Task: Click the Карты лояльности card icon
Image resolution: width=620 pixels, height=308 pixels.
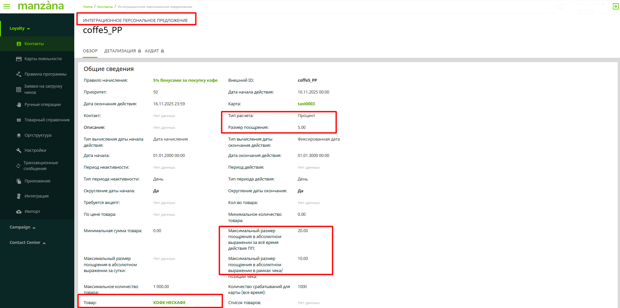Action: [x=19, y=59]
